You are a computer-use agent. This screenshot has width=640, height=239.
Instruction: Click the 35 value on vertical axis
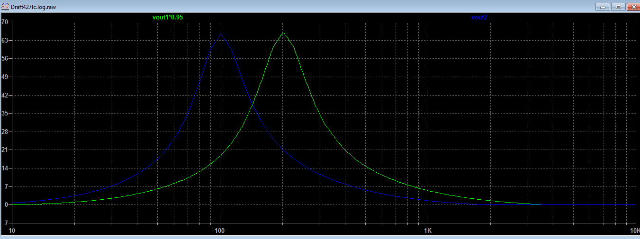(x=5, y=113)
